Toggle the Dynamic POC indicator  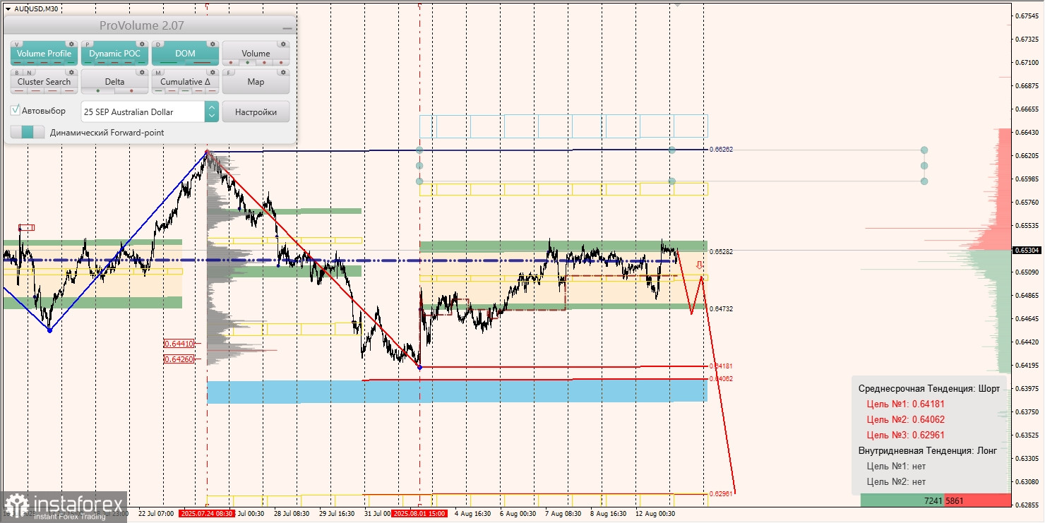[114, 54]
